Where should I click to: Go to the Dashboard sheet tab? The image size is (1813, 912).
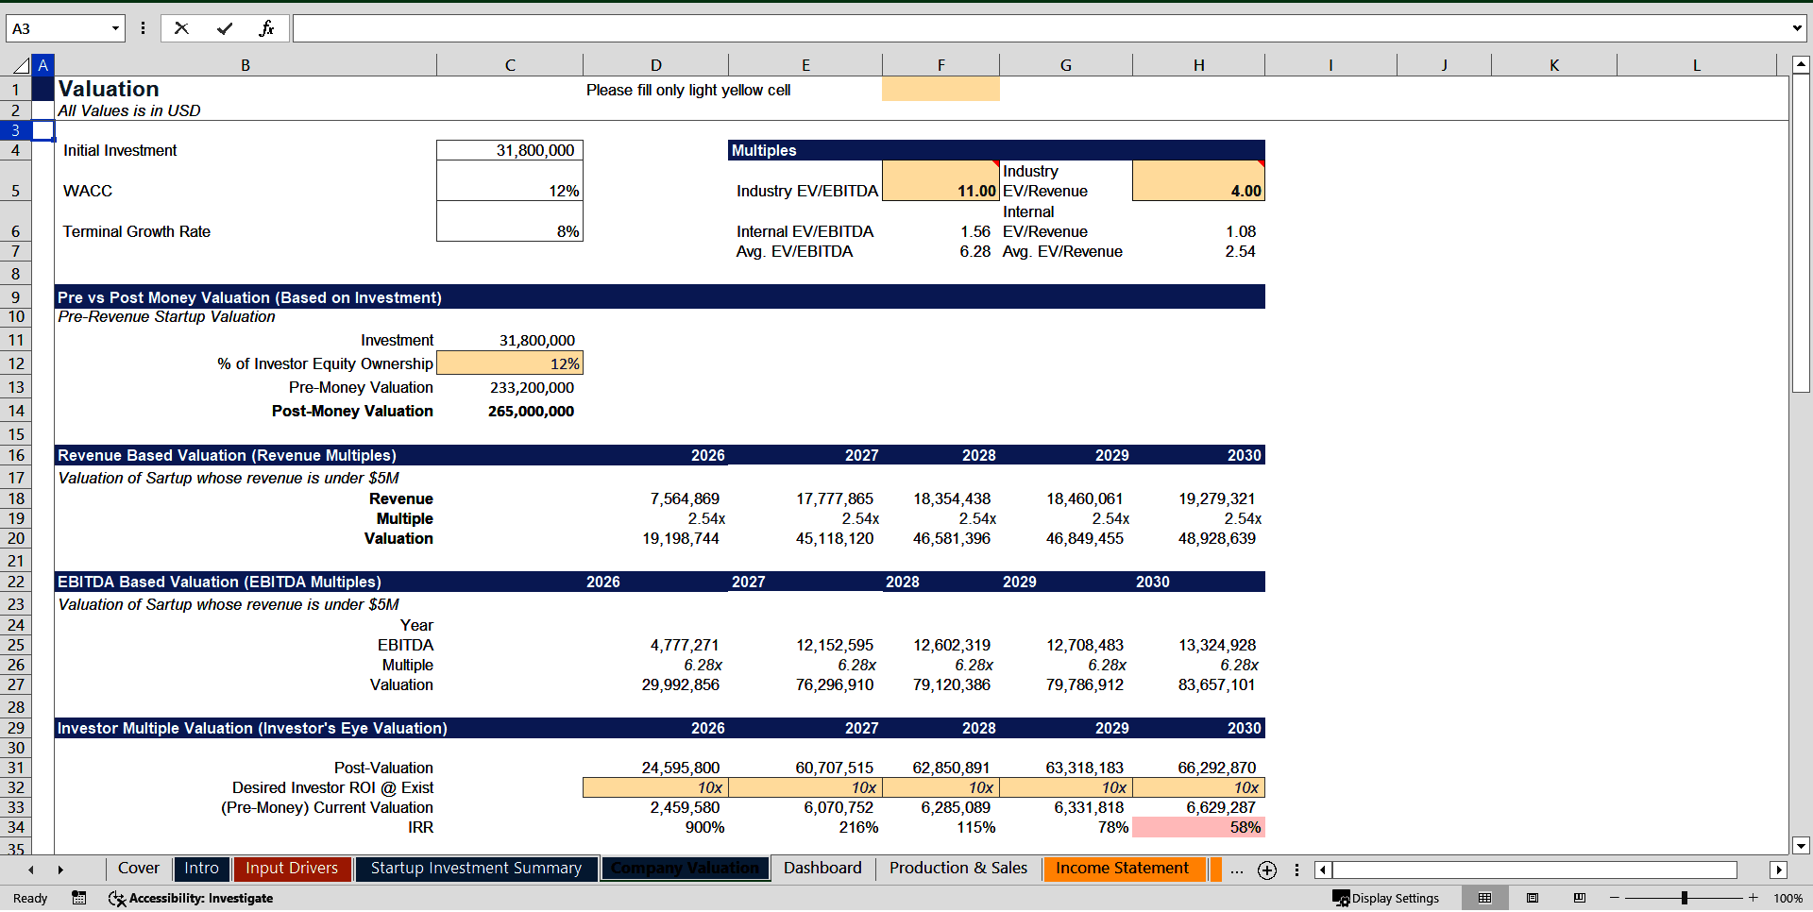pyautogui.click(x=822, y=869)
